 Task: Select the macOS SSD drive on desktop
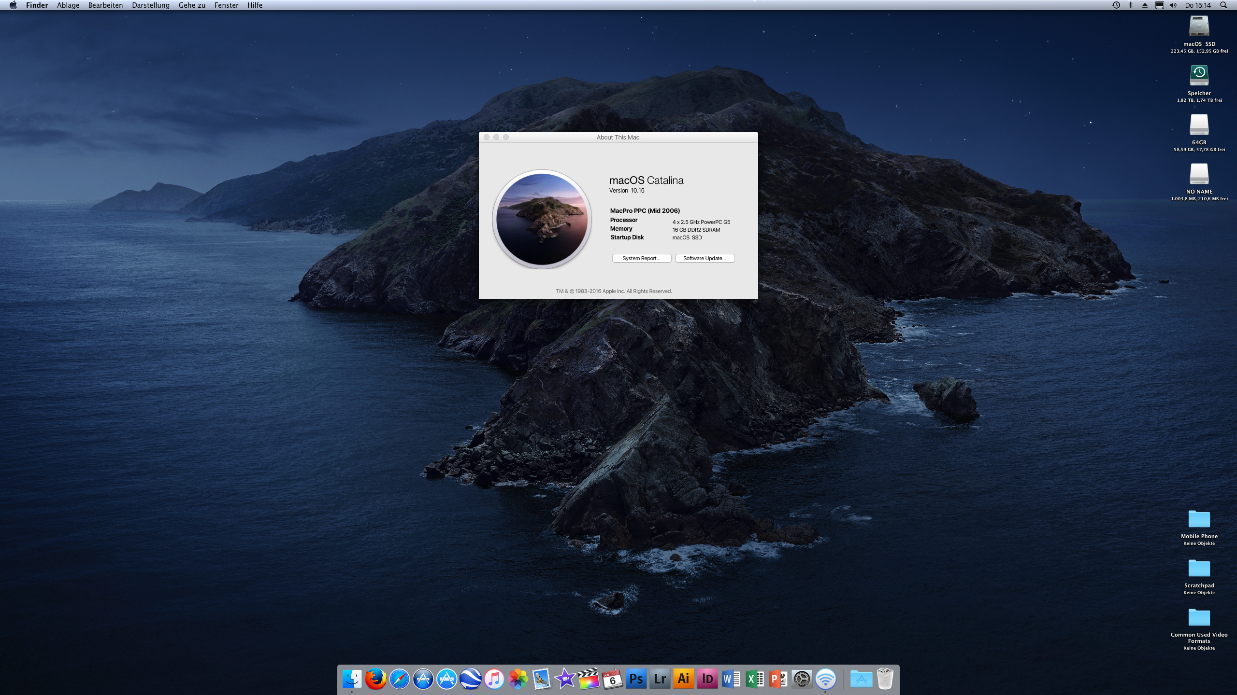tap(1199, 34)
